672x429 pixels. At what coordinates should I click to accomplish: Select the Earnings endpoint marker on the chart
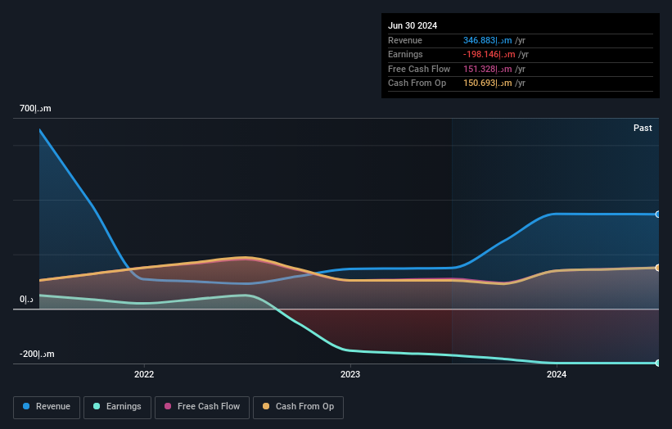coord(658,363)
